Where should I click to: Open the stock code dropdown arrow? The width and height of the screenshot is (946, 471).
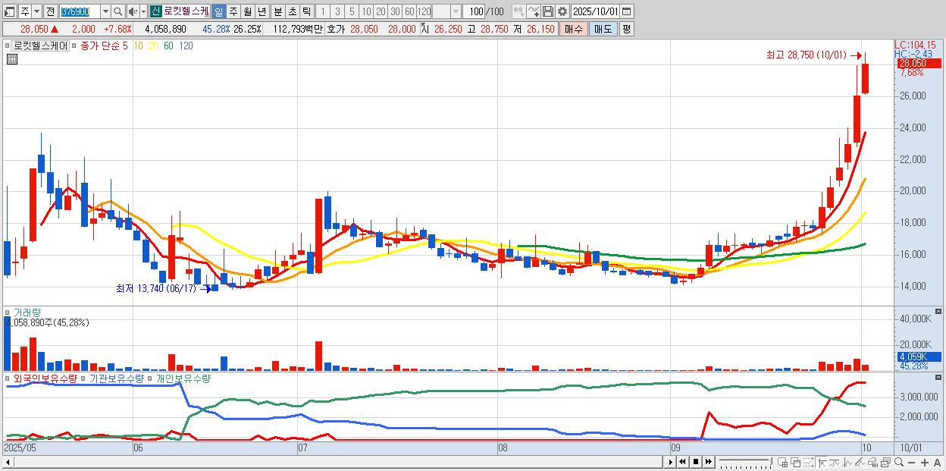(x=105, y=11)
